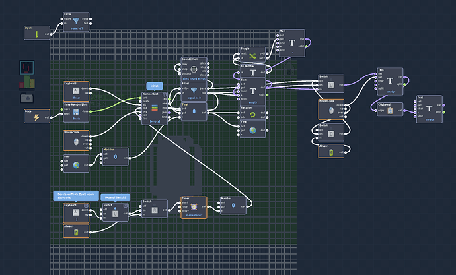Open note icon on Manual Switch node header
The width and height of the screenshot is (456, 275).
click(x=126, y=206)
